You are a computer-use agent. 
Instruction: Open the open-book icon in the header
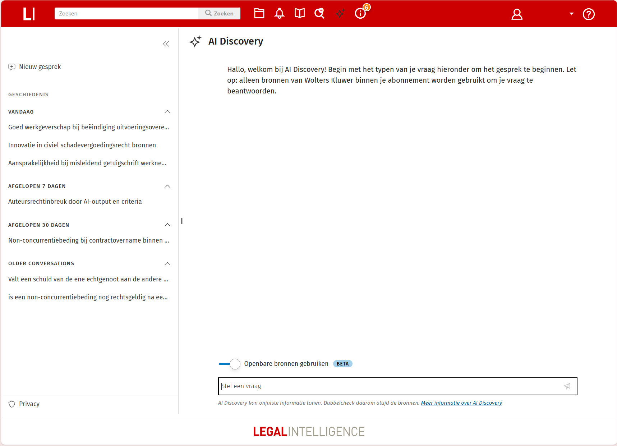(x=299, y=14)
